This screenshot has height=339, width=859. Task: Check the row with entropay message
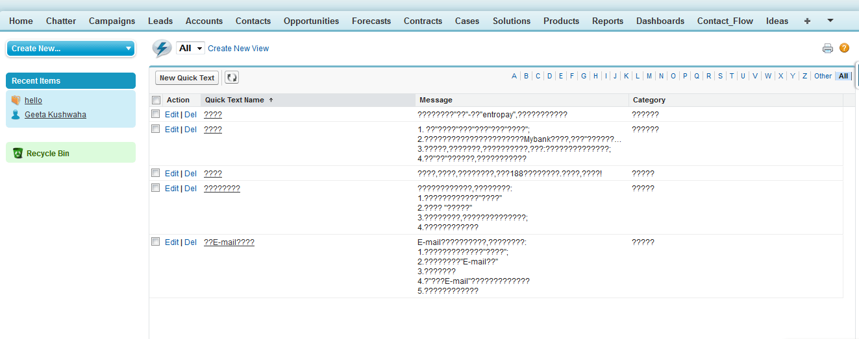[155, 113]
